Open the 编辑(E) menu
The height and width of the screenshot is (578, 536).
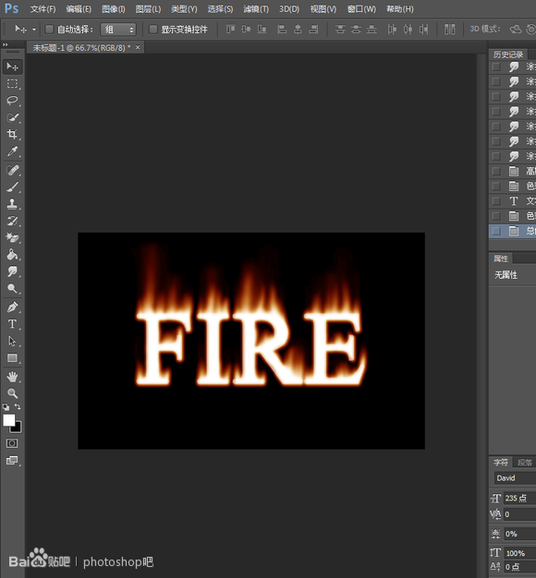click(x=79, y=9)
